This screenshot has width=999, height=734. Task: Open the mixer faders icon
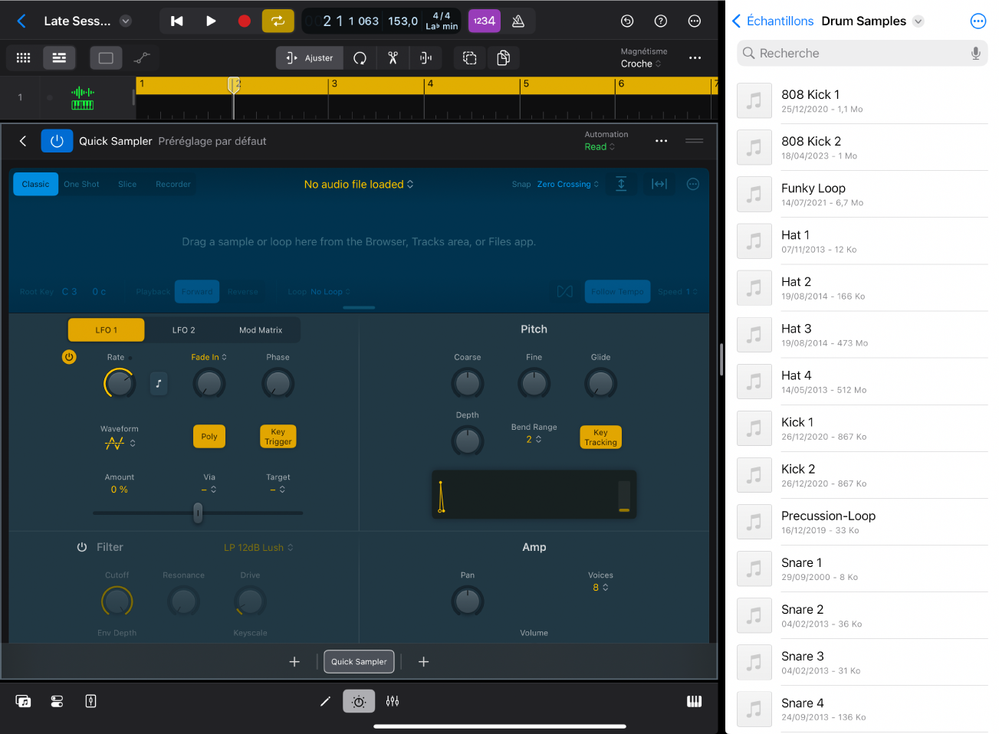393,701
